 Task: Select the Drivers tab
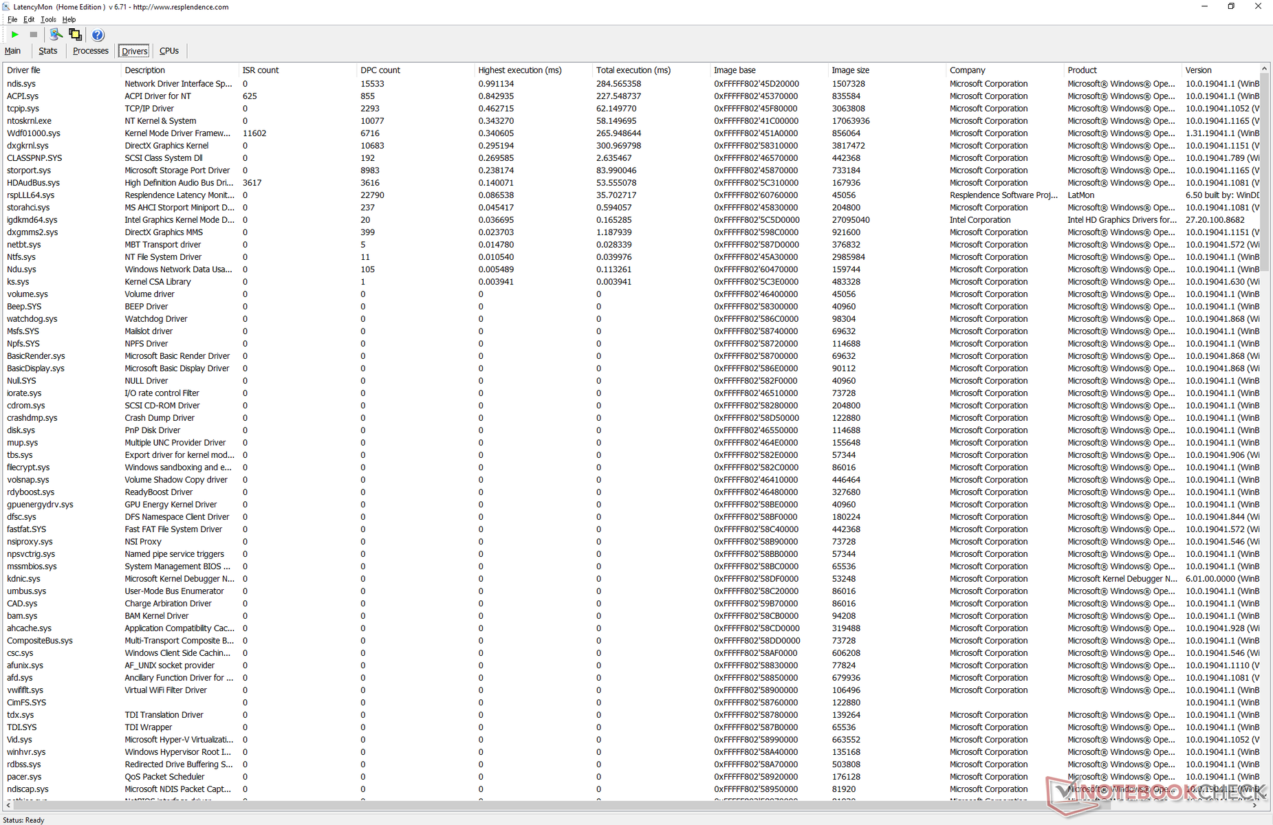pyautogui.click(x=134, y=52)
